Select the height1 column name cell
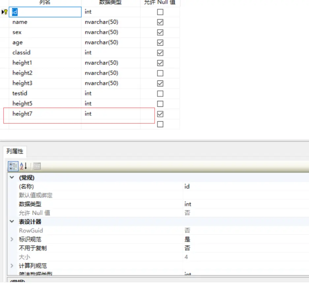309x284 pixels. tap(45, 63)
